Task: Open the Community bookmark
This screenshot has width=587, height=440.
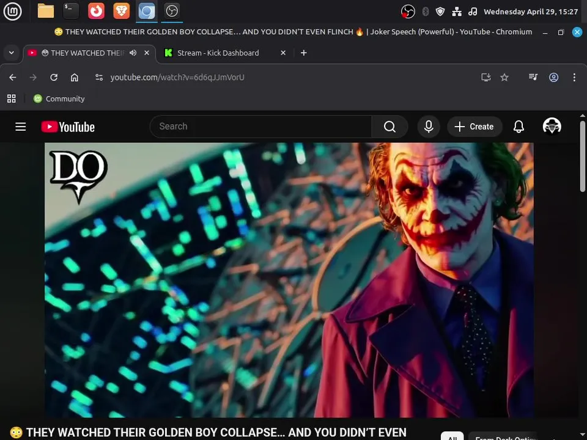Action: (x=59, y=99)
